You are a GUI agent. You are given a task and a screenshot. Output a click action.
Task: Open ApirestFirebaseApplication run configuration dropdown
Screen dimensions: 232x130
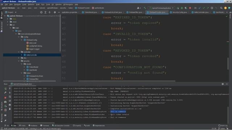click(x=161, y=8)
